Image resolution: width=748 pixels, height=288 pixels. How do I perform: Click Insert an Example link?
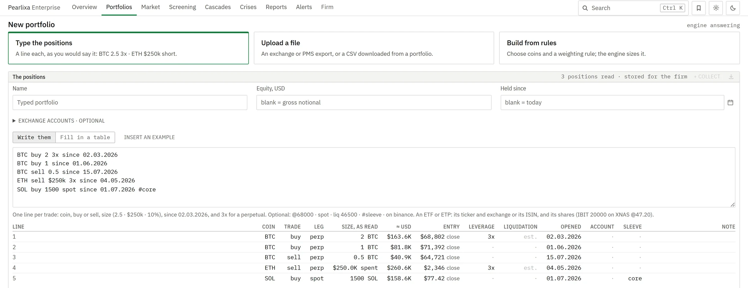click(x=149, y=137)
